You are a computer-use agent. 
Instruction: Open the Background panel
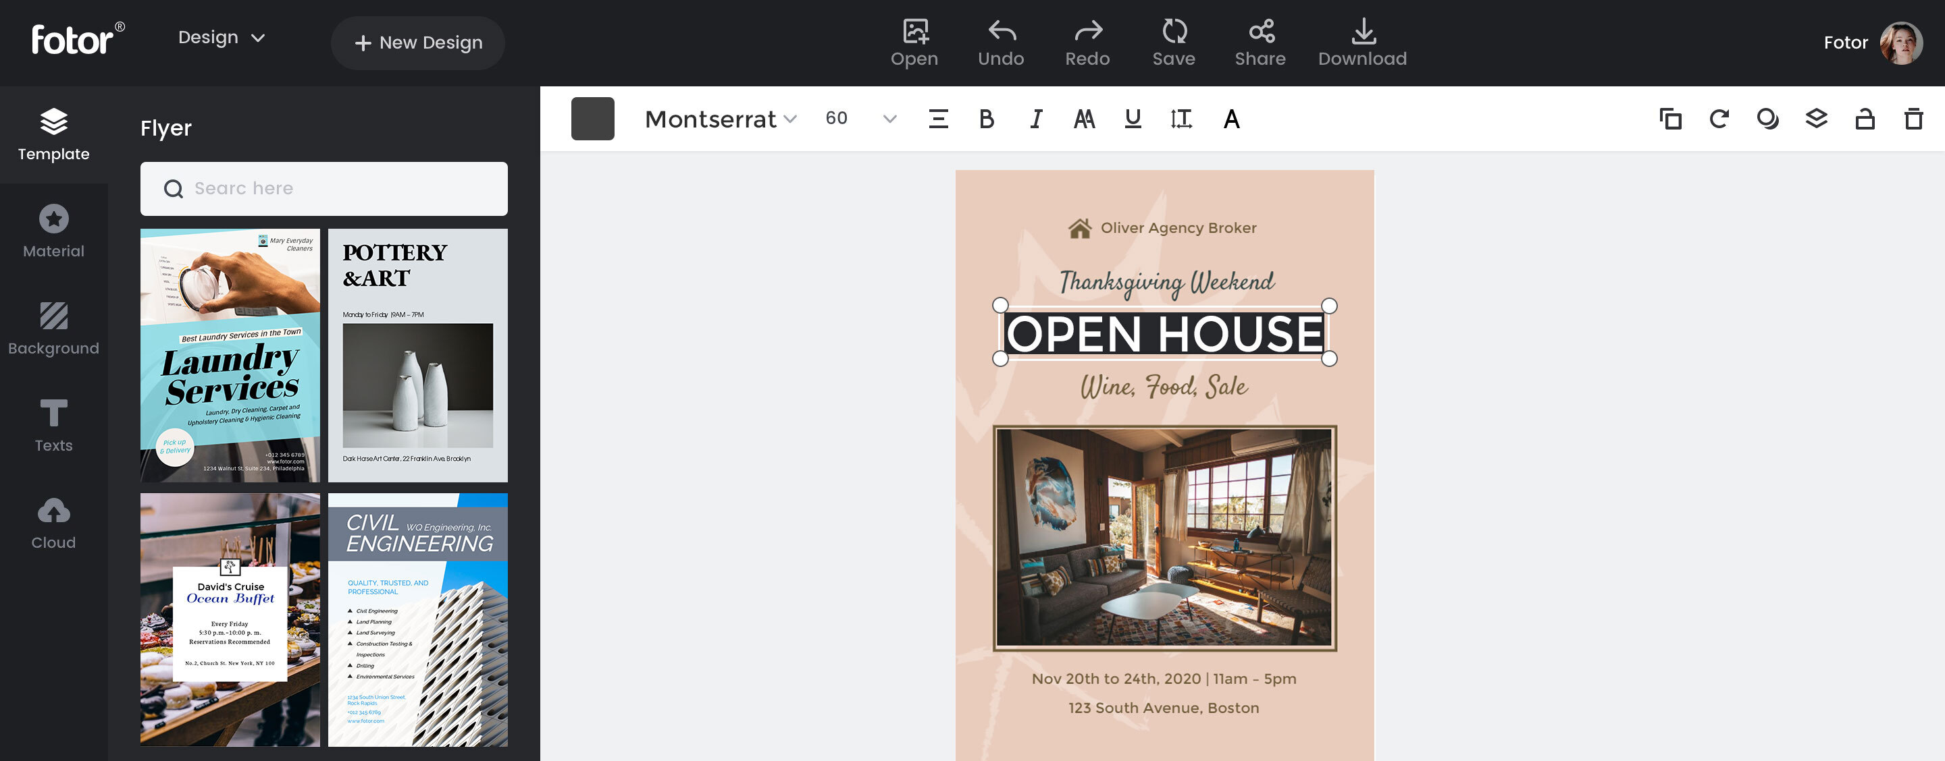[53, 327]
